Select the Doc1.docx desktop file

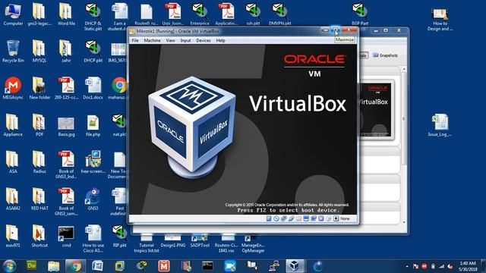coord(93,88)
